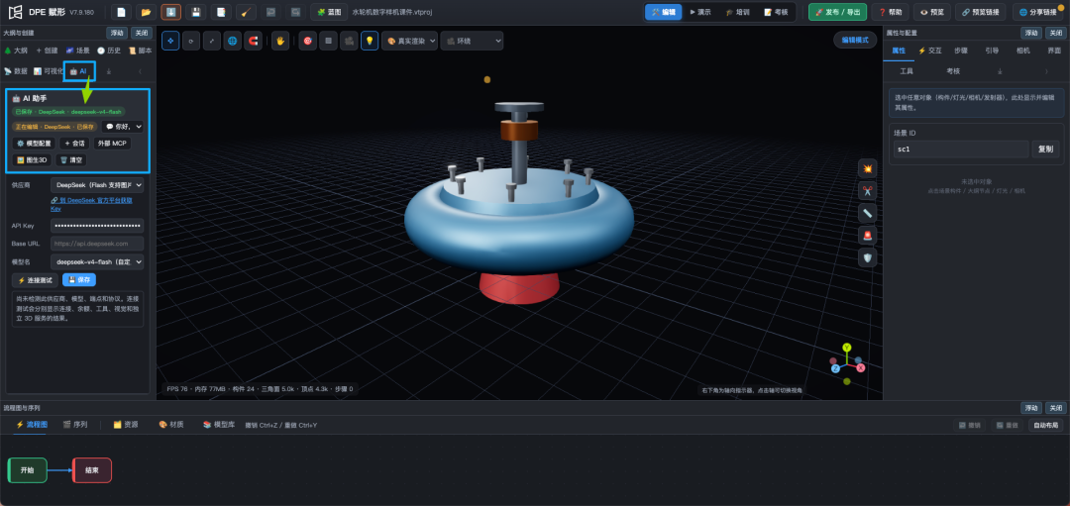The height and width of the screenshot is (506, 1070).
Task: Click the 连接测试 button
Action: pos(35,280)
